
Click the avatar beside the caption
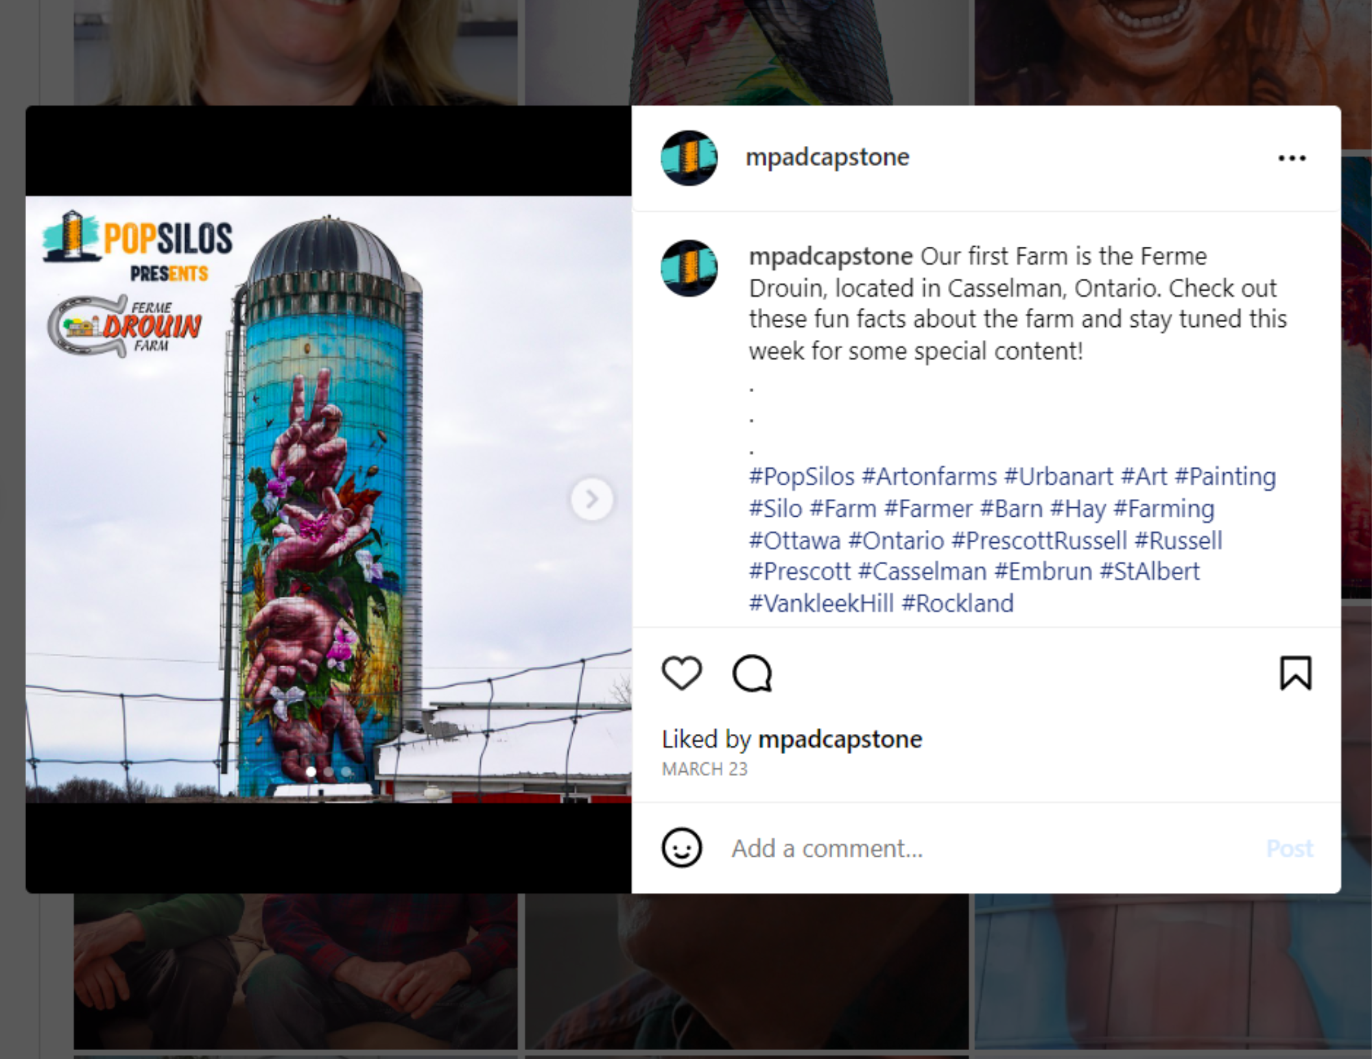click(x=689, y=268)
